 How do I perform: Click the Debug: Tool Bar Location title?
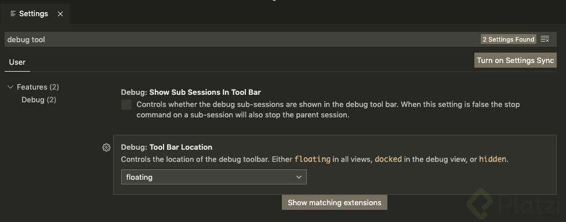tap(166, 147)
